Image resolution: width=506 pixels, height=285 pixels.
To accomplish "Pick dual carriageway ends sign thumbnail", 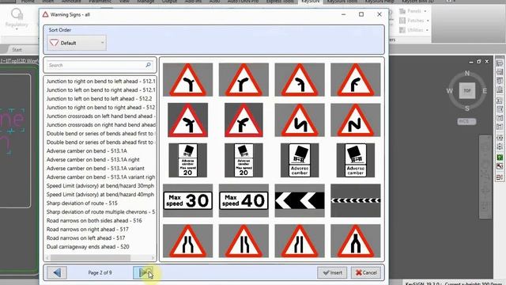I will 356,241.
